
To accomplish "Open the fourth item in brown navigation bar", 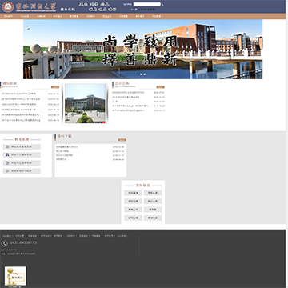I will point(58,16).
